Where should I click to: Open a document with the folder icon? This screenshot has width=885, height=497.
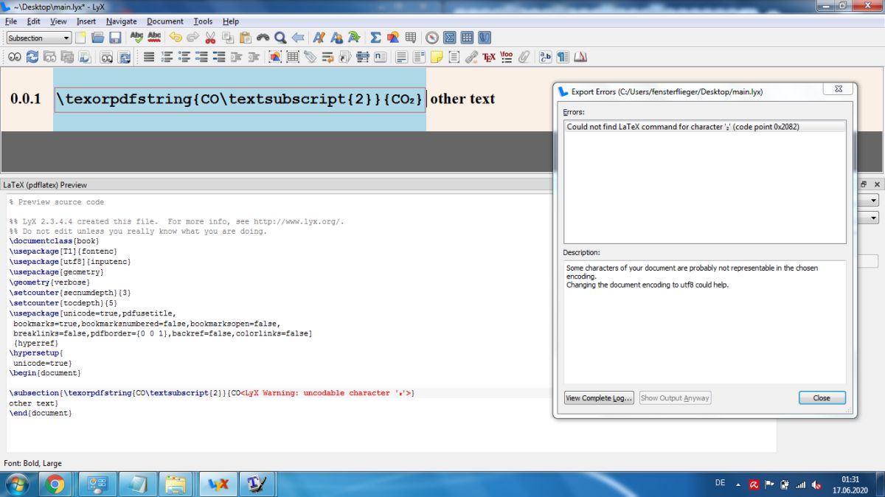[97, 38]
